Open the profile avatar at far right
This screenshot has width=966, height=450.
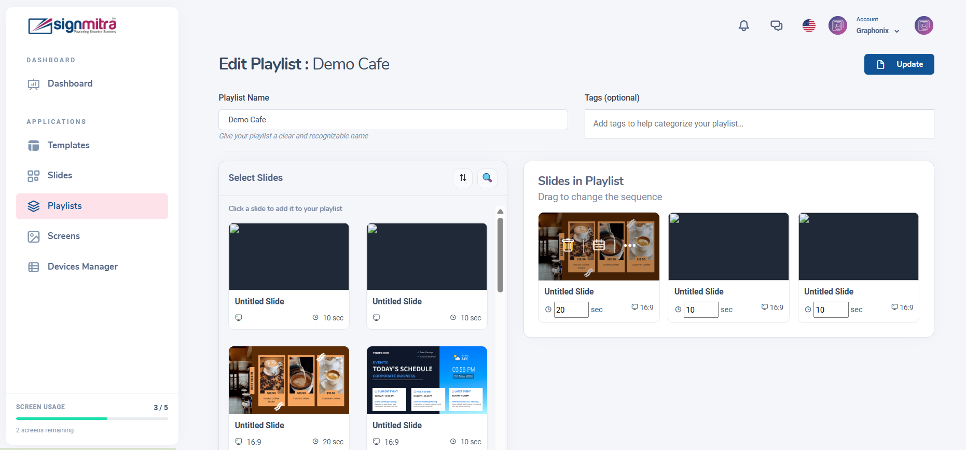[x=923, y=25]
